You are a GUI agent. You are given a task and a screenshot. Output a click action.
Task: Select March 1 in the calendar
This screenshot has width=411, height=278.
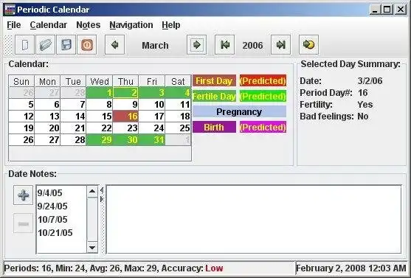click(x=100, y=93)
